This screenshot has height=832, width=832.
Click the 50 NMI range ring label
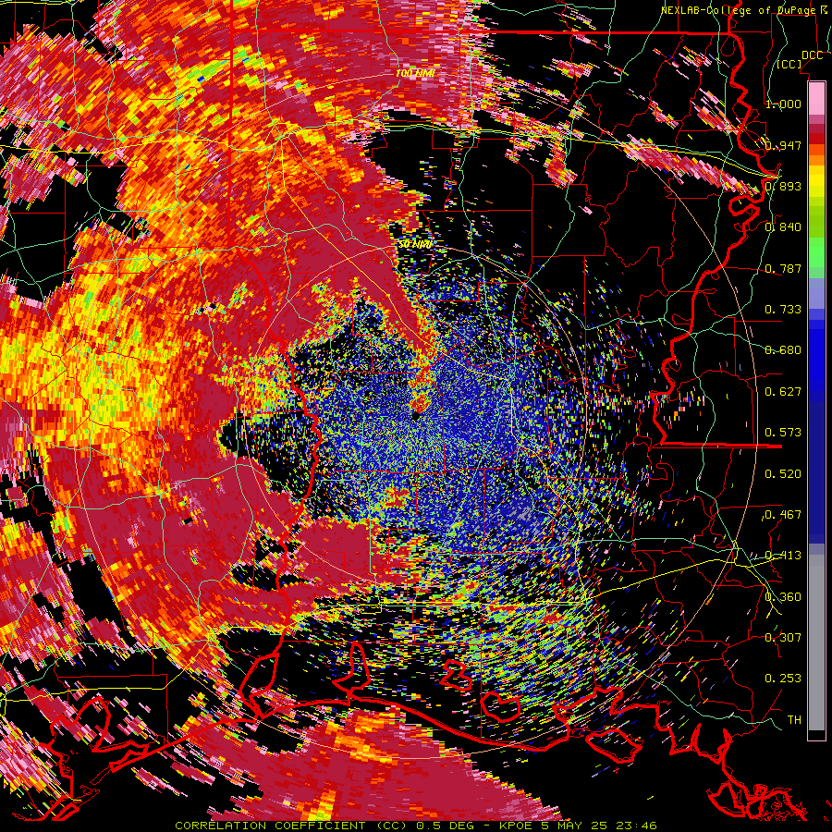click(415, 244)
